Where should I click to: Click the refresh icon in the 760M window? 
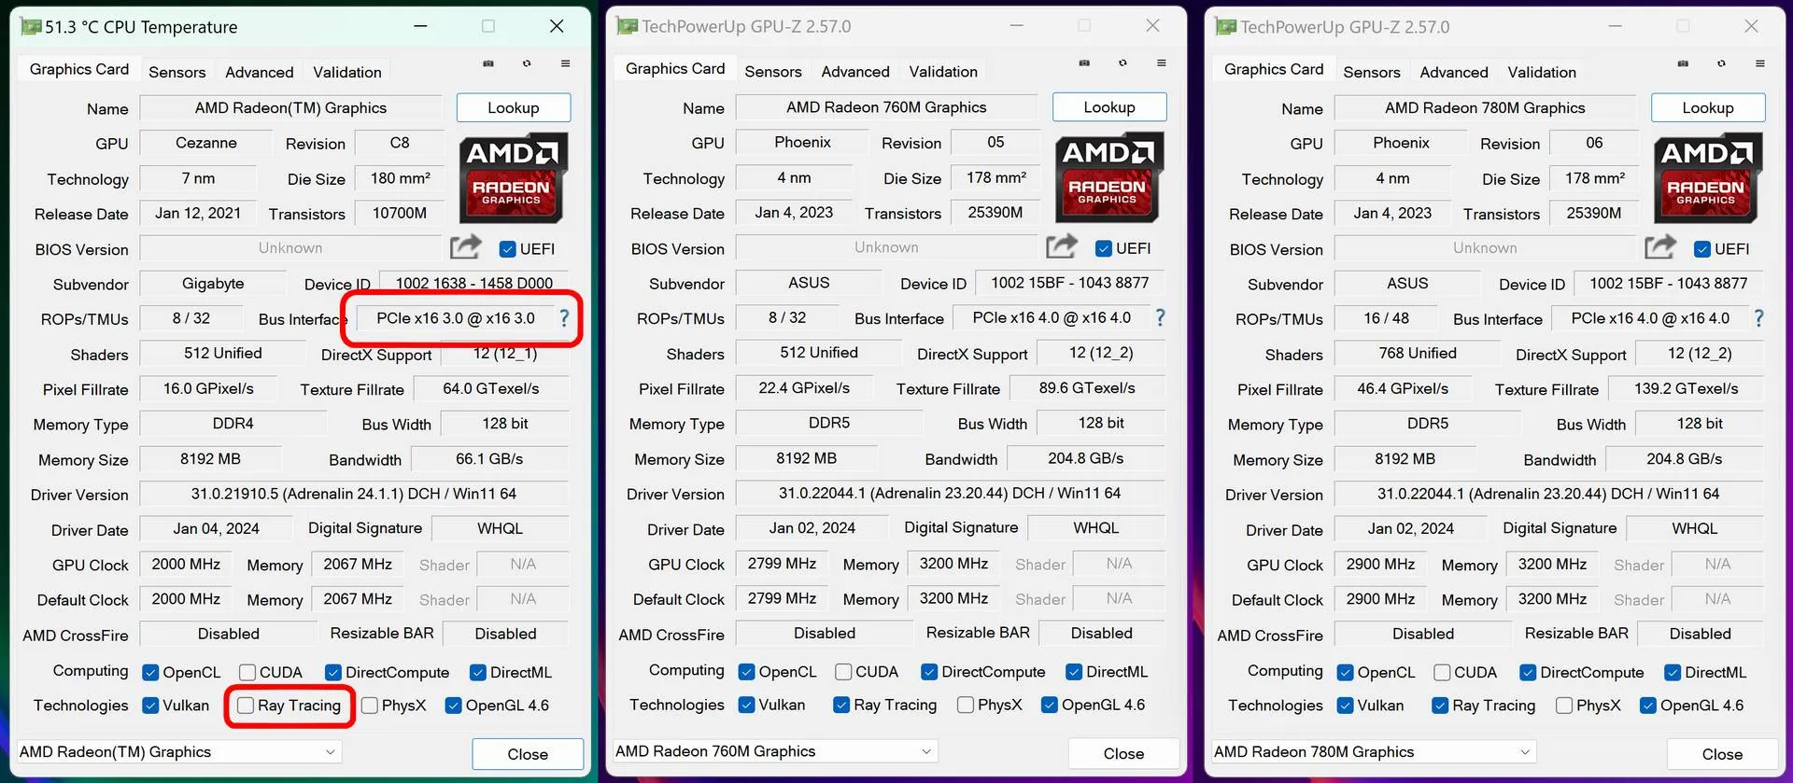[x=1122, y=63]
